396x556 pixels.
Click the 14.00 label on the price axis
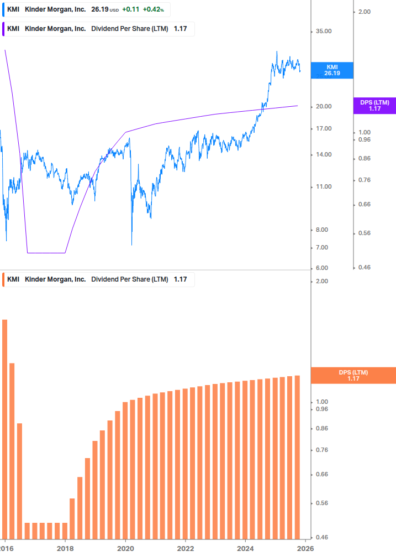(324, 154)
